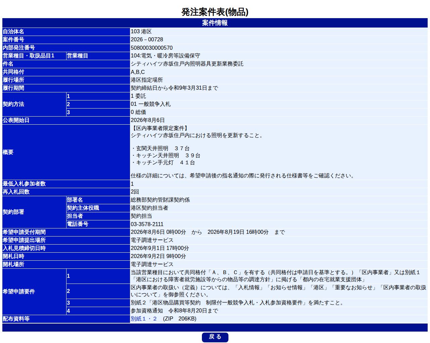Click the 営業種目・取扱品目1 label
This screenshot has width=430, height=343.
[x=28, y=56]
